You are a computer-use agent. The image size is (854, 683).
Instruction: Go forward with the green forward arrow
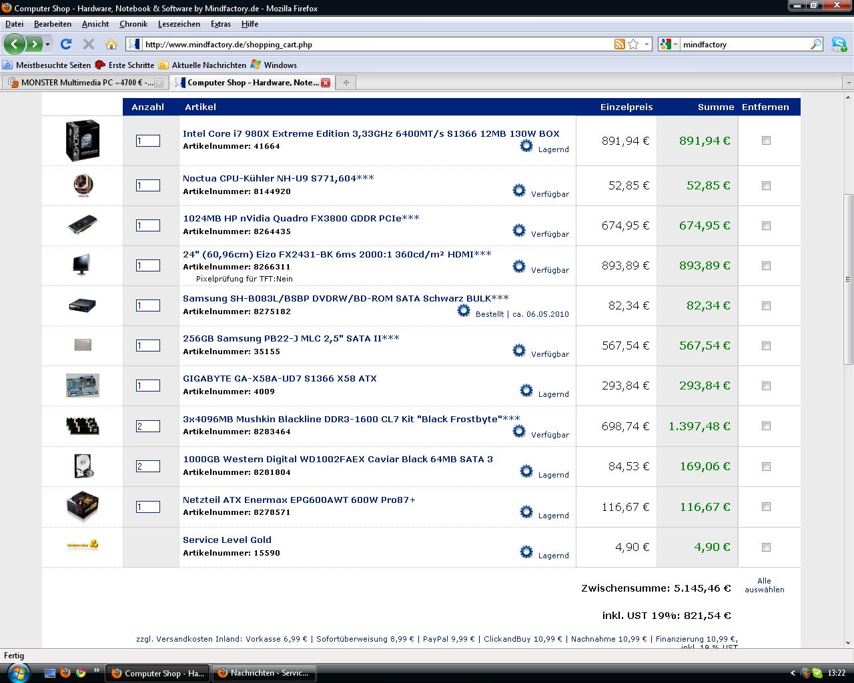pyautogui.click(x=33, y=45)
